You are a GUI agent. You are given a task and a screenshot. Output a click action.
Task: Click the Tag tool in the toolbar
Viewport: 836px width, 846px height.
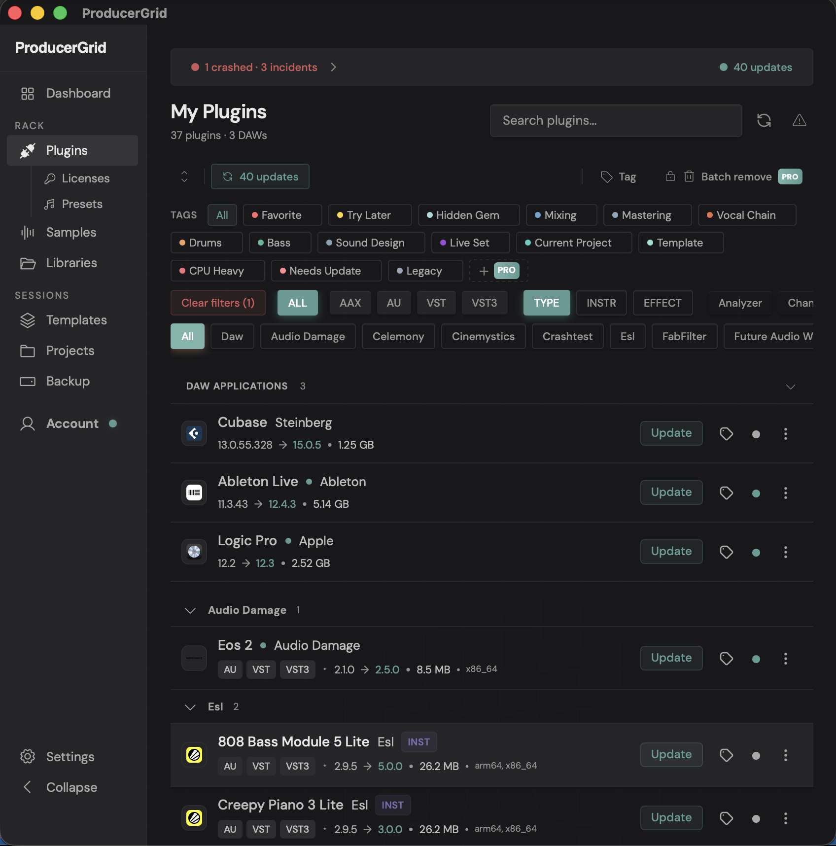(619, 176)
